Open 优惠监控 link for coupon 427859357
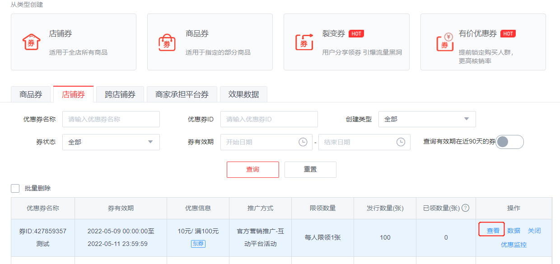This screenshot has width=560, height=264. (x=513, y=245)
